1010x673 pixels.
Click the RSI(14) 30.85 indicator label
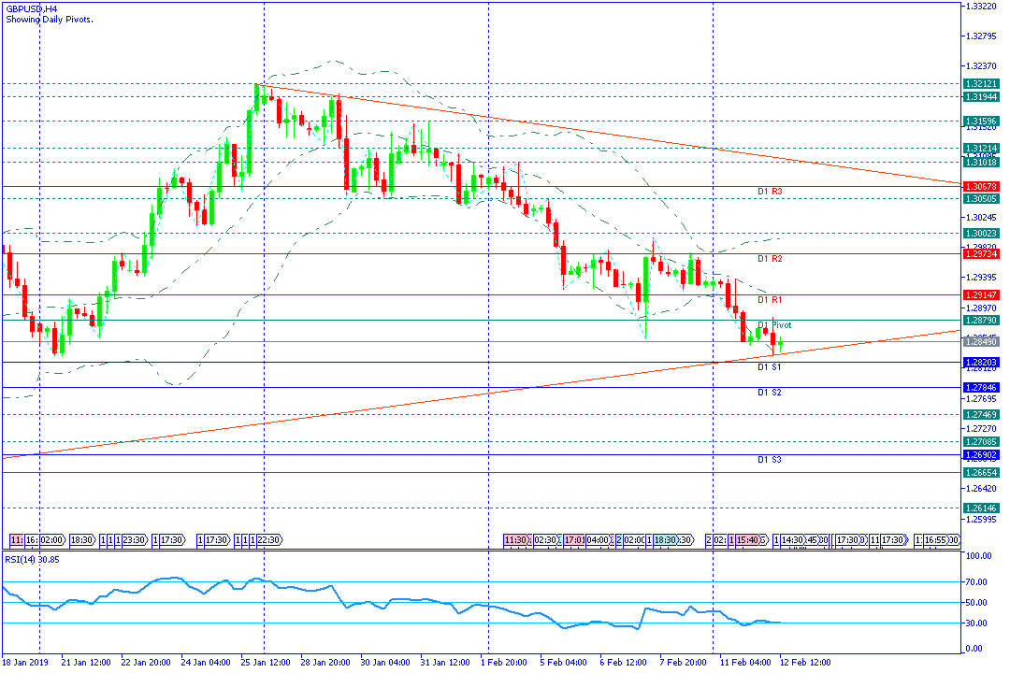click(32, 560)
